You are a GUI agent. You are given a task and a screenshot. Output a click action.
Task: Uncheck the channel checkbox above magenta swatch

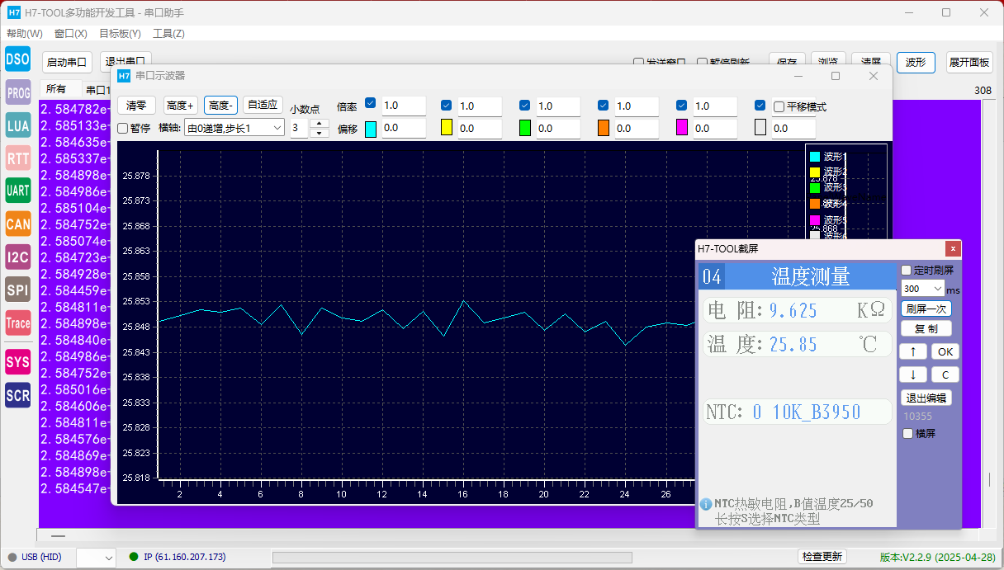click(x=681, y=105)
